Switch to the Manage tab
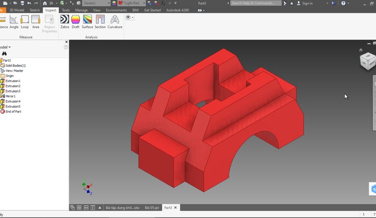 click(81, 10)
